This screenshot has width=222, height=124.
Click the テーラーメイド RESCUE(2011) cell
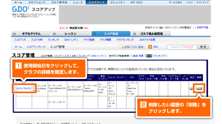tap(75, 88)
